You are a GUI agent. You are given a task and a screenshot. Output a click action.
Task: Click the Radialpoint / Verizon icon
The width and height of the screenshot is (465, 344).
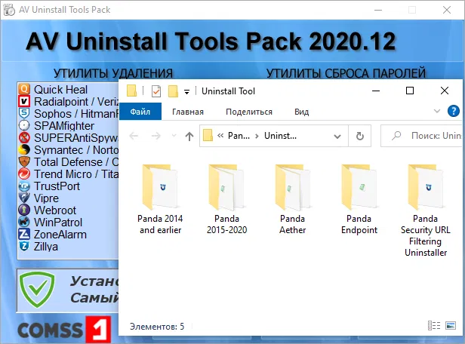(x=24, y=101)
